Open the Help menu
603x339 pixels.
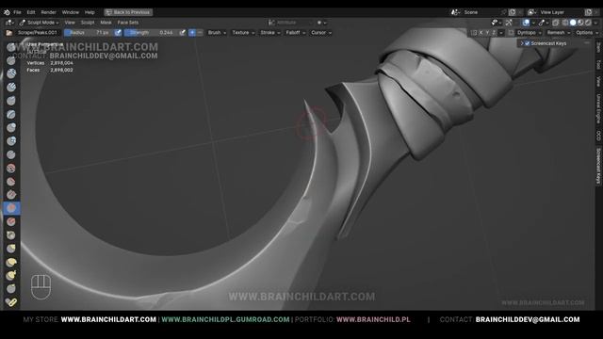pyautogui.click(x=90, y=12)
